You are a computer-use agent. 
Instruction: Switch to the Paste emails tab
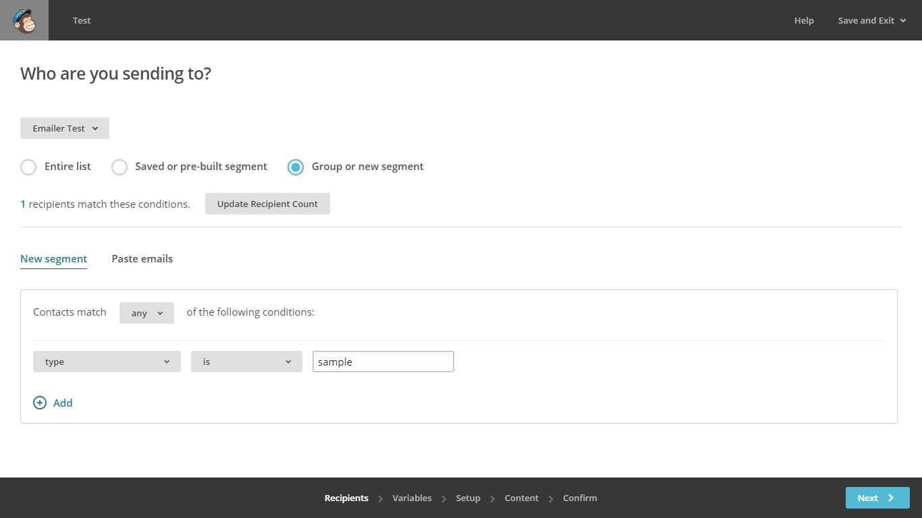coord(142,259)
